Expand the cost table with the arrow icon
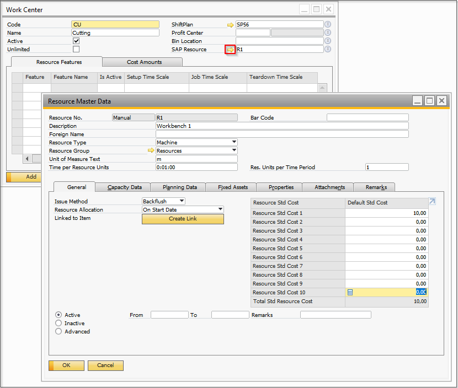458x388 pixels. click(x=432, y=202)
